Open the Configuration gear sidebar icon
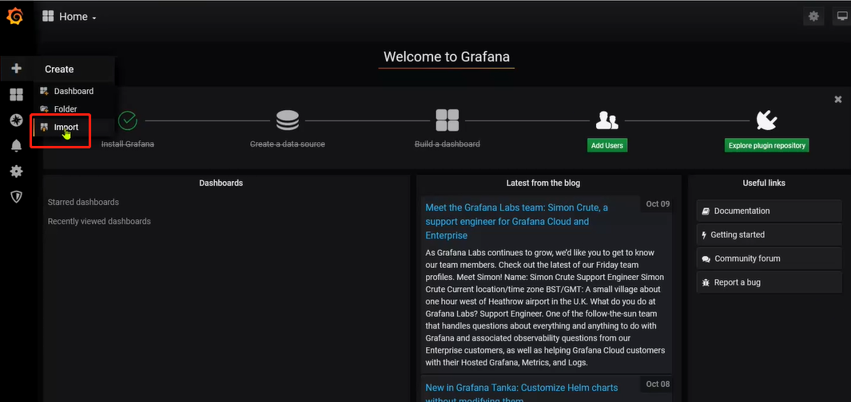The image size is (851, 402). [16, 171]
